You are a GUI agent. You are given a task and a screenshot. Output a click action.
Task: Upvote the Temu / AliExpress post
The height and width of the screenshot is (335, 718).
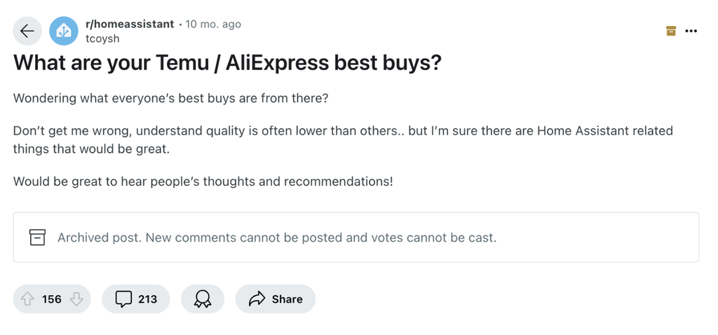pyautogui.click(x=28, y=299)
